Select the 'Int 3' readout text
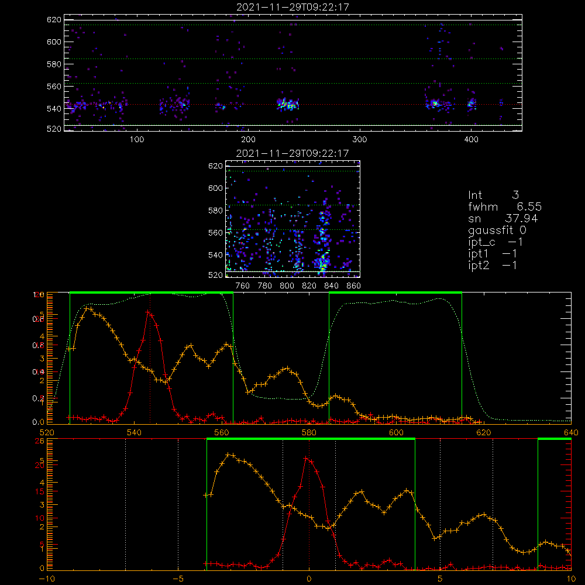 coord(493,195)
